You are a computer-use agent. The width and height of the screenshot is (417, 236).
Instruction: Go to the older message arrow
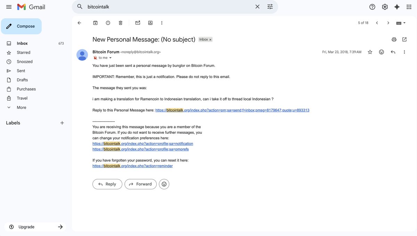click(388, 23)
